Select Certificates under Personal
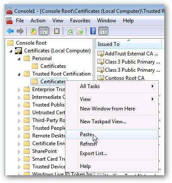172x183 pixels. [53, 66]
